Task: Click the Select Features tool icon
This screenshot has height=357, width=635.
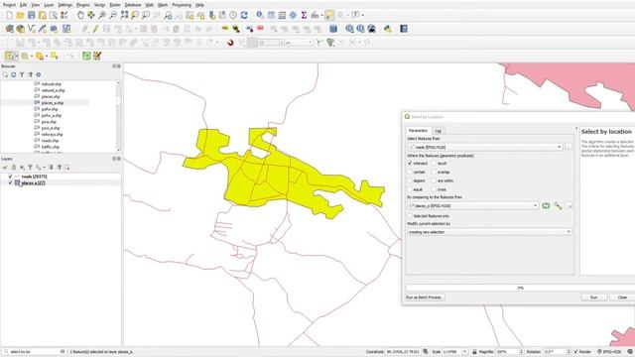Action: click(x=9, y=56)
